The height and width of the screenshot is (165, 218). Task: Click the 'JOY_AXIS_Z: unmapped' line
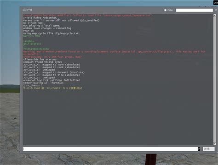tap(39, 70)
